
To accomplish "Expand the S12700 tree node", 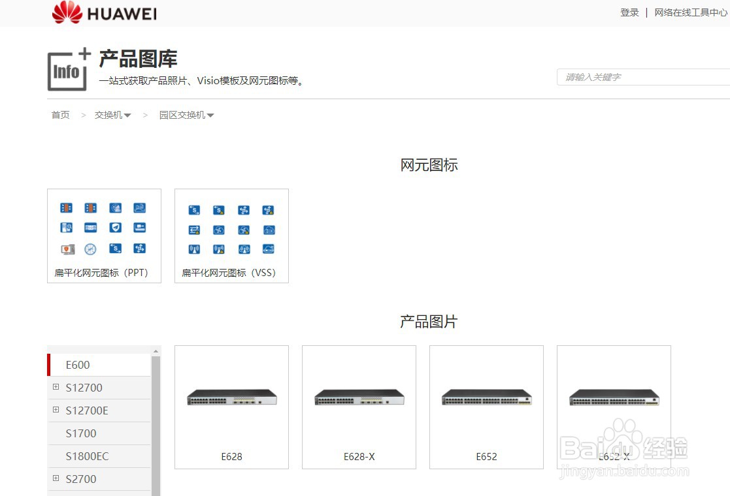I will (56, 387).
